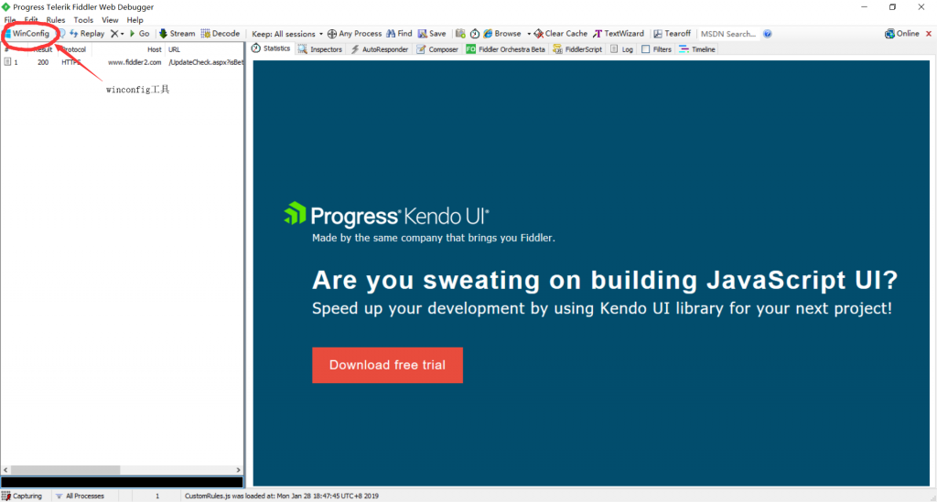Click the Progress Kendo UI logo
Viewport: 937px width, 502px height.
point(386,215)
